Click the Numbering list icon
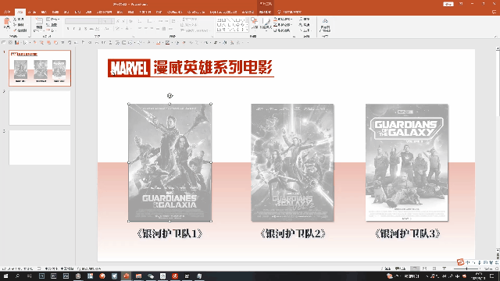The width and height of the screenshot is (500, 281). coord(150,21)
